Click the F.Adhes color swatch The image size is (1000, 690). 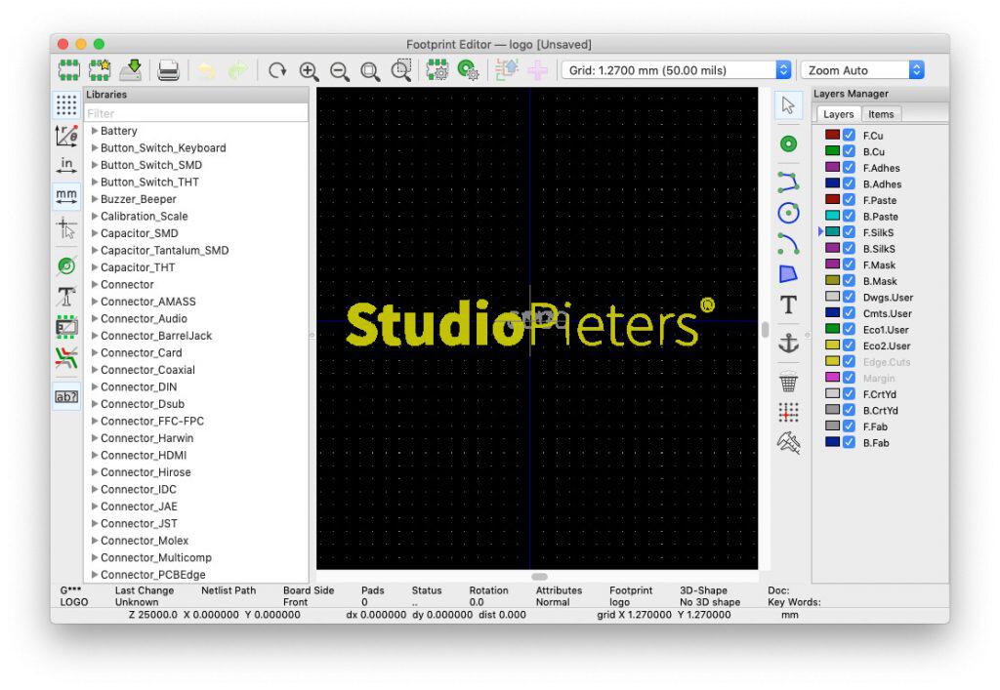point(832,167)
